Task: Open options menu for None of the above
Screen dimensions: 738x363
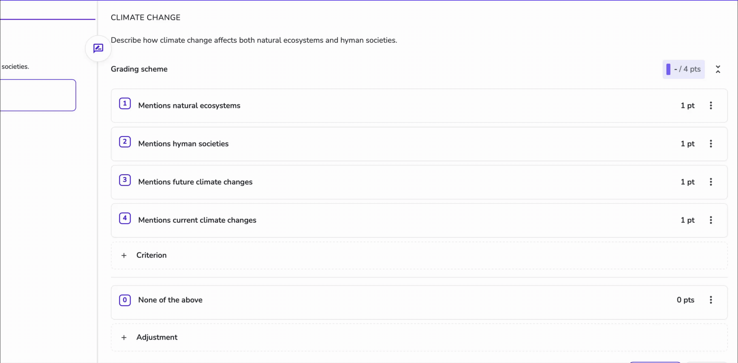Action: (711, 300)
